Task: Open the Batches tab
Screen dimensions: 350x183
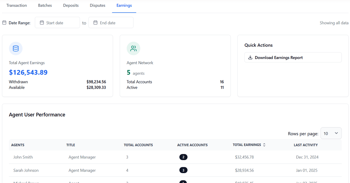Action: [45, 6]
